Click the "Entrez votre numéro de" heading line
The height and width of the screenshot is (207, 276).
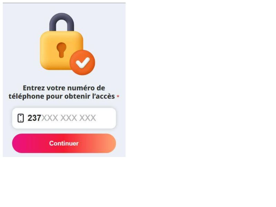tap(64, 88)
